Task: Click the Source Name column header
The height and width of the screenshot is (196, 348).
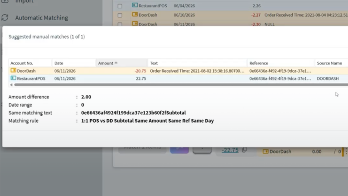Action: click(332, 63)
